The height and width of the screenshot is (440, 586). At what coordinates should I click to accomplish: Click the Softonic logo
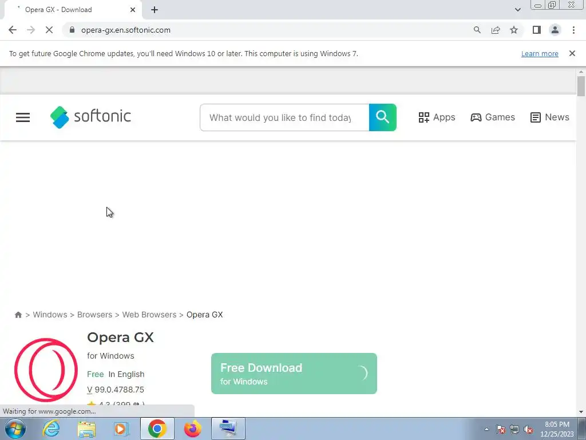click(90, 117)
